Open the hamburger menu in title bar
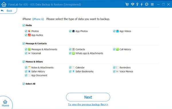The height and width of the screenshot is (109, 172). point(152,4)
